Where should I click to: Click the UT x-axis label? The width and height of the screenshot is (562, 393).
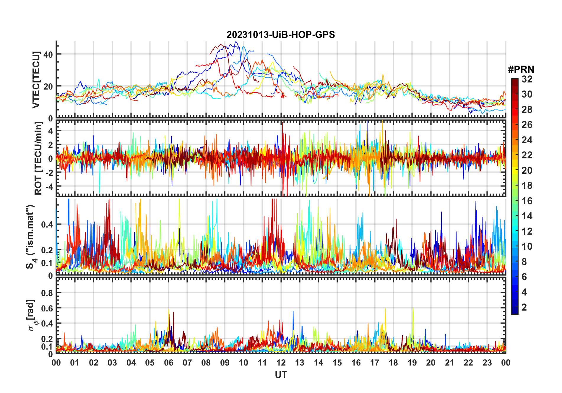[281, 375]
